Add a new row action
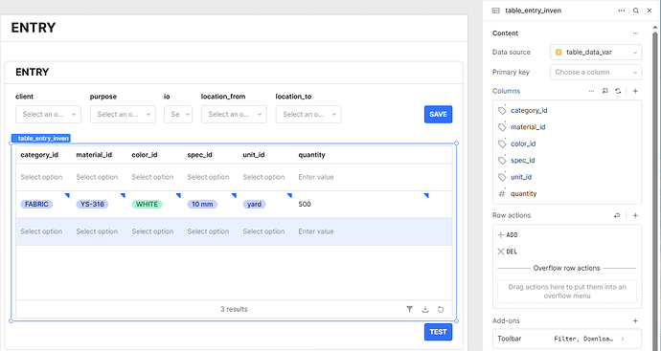 [635, 215]
